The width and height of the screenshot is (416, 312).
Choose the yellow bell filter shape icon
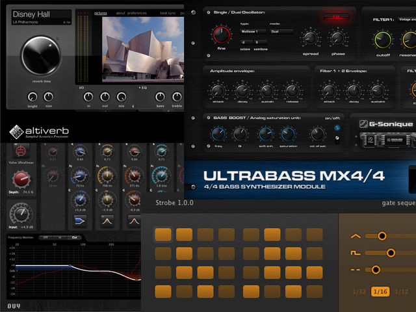click(107, 220)
